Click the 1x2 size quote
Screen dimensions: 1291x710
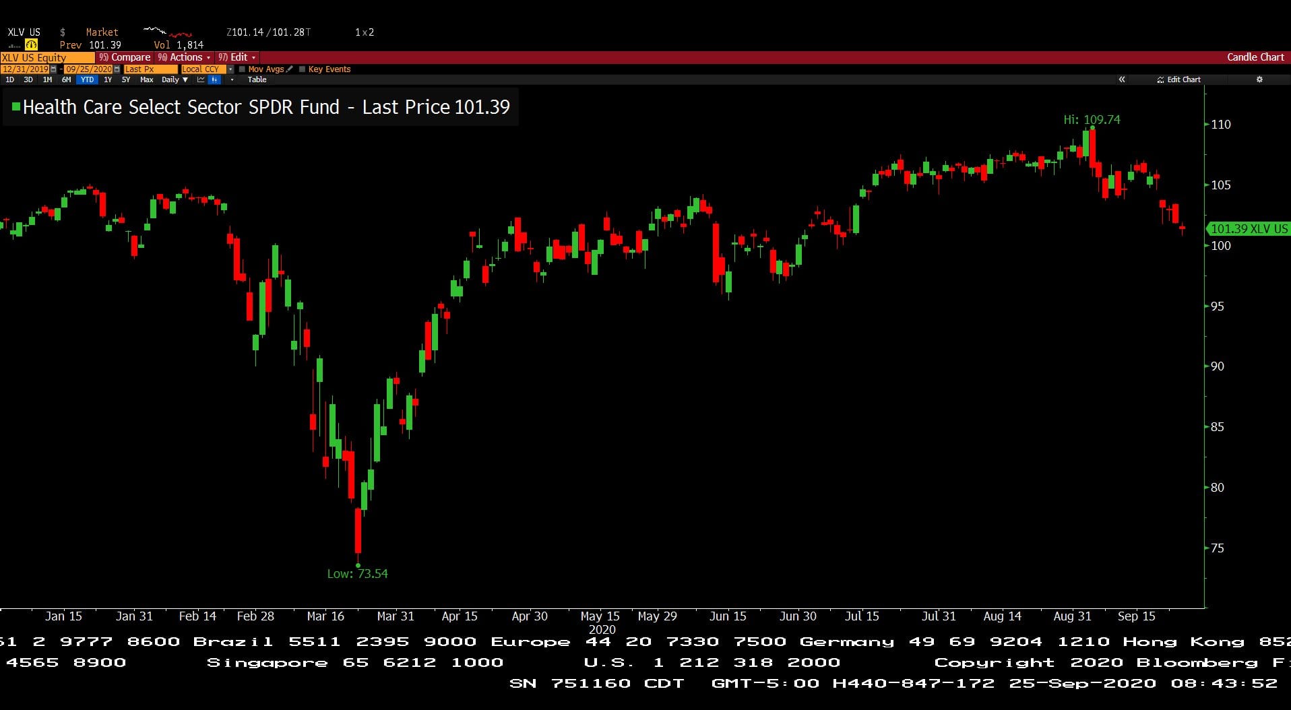[x=365, y=32]
